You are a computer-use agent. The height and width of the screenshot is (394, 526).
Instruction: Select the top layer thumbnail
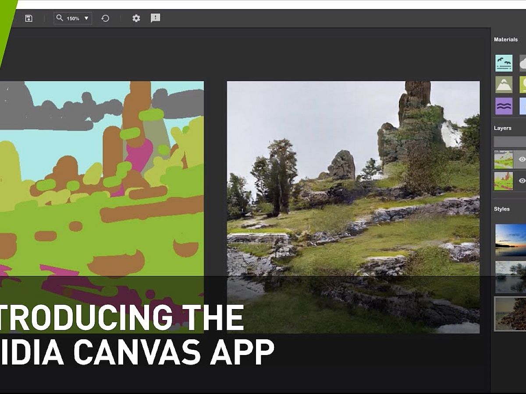click(503, 159)
